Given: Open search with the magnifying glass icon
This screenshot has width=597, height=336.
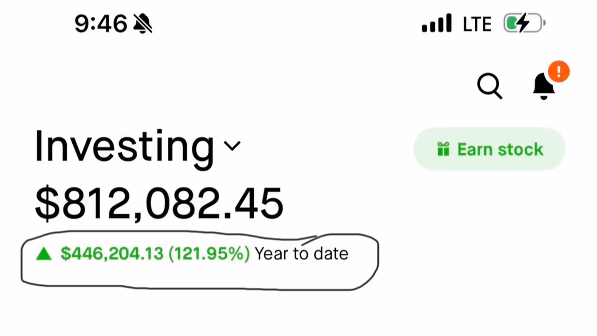Looking at the screenshot, I should click(490, 86).
